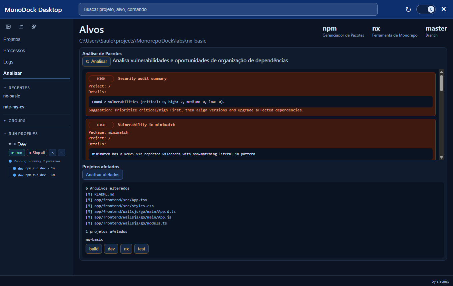
Task: Click the minimatch ReDoS description text
Action: pos(174,154)
